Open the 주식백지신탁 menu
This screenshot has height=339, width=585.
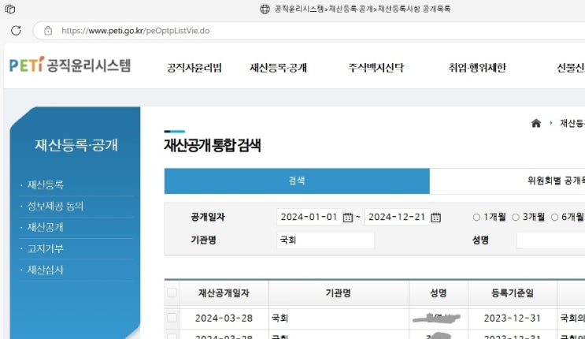(x=376, y=68)
